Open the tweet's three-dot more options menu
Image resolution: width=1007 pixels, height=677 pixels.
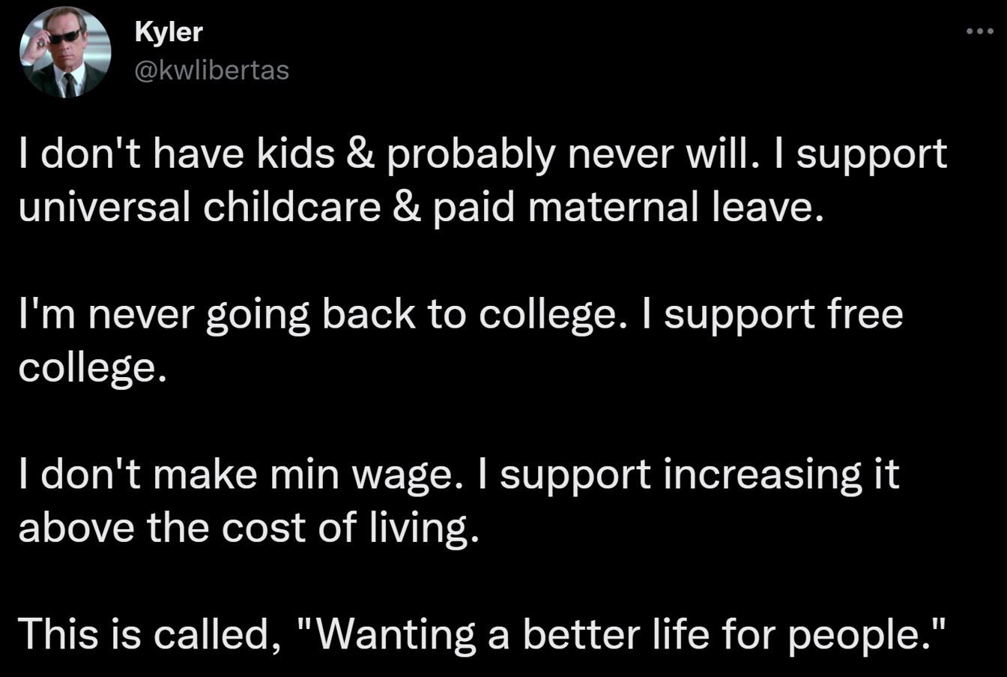click(979, 32)
